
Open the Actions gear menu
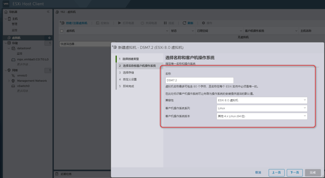(x=207, y=23)
